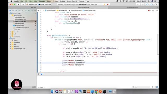Expand Targets Support Files folder
The height and width of the screenshot is (94, 167).
tap(11, 49)
